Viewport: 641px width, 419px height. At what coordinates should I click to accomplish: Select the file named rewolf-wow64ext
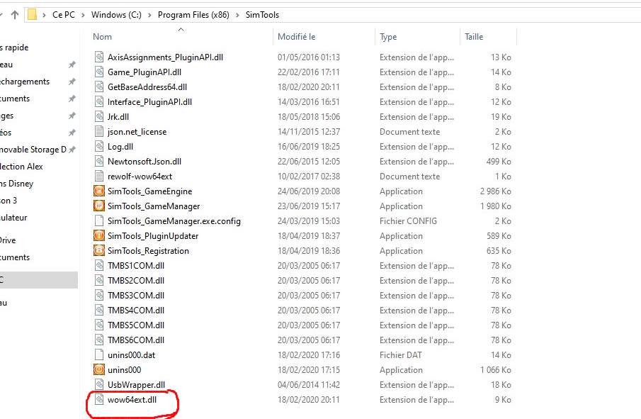[140, 177]
